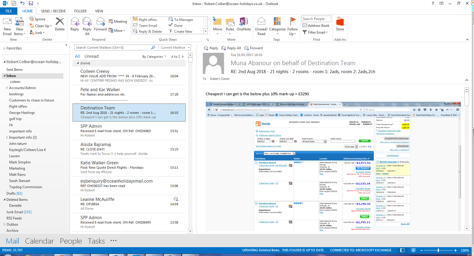
Task: Open the By Categories arrangement dropdown
Action: coord(154,57)
